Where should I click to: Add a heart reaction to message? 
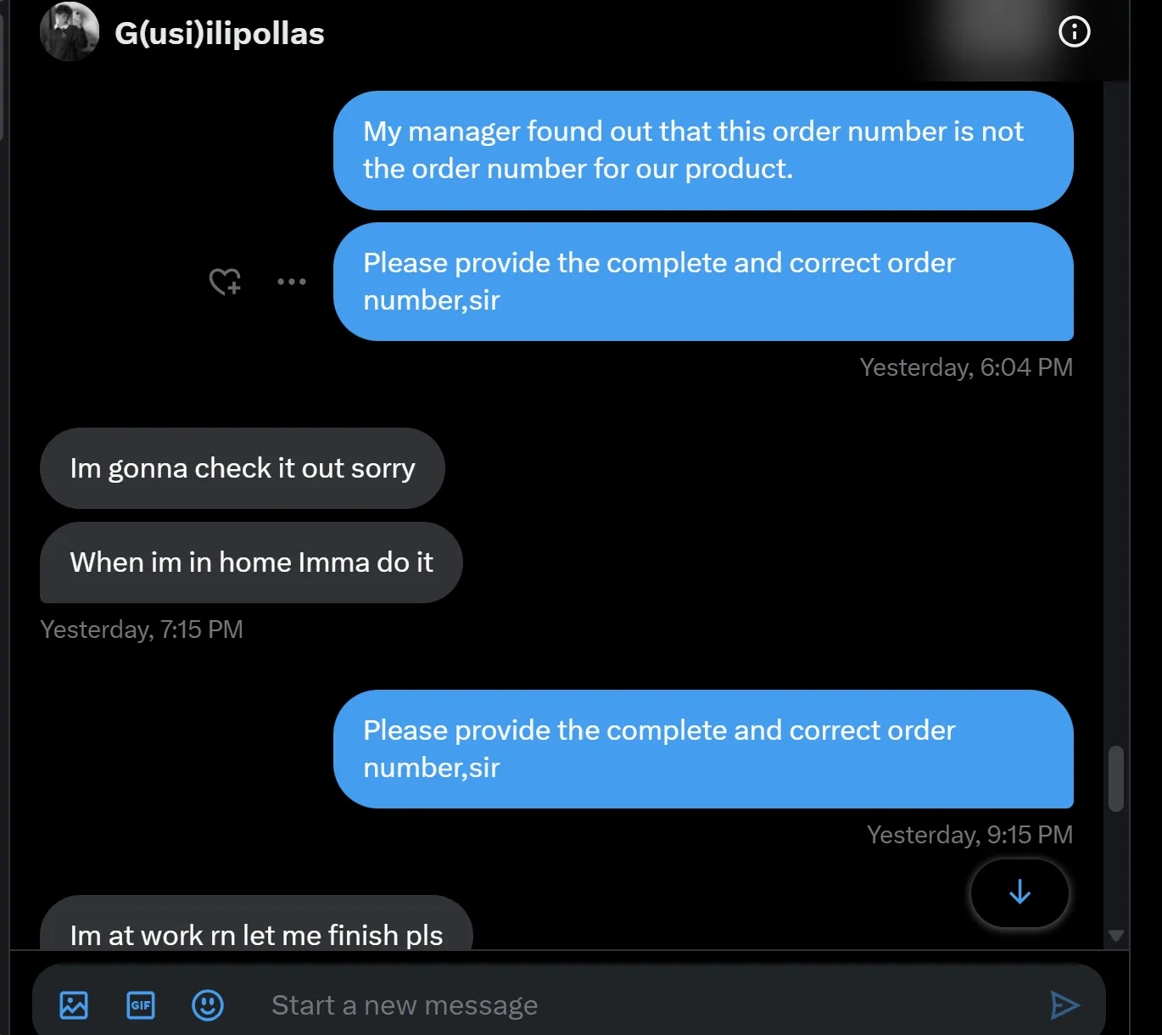click(225, 282)
